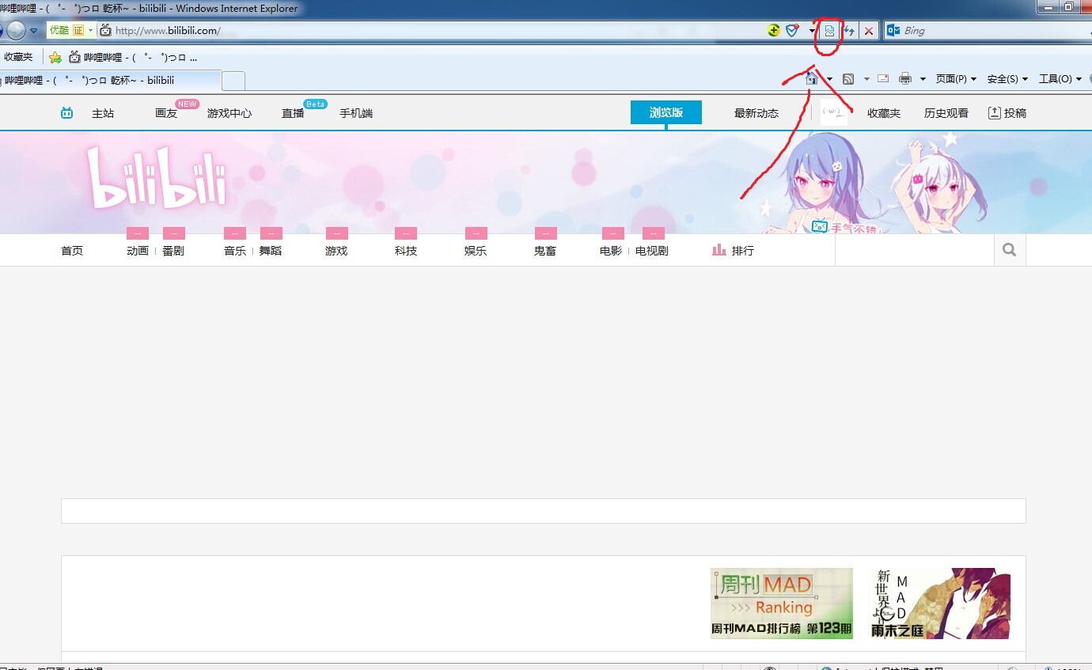Expand the print options dropdown
Image resolution: width=1092 pixels, height=670 pixels.
click(x=923, y=79)
